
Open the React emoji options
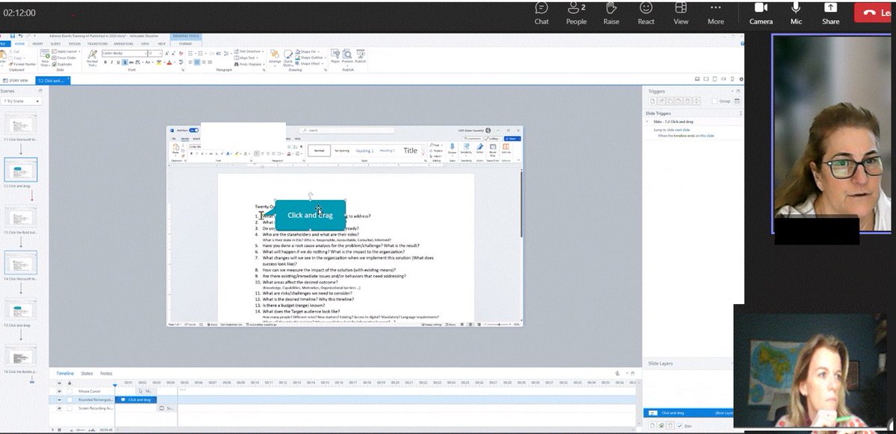(646, 13)
